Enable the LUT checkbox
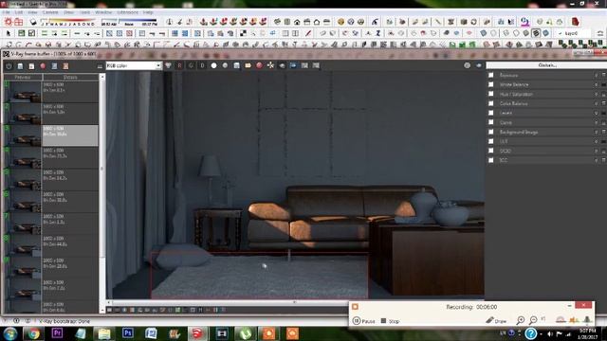Screen dimensions: 607x341 pos(491,141)
